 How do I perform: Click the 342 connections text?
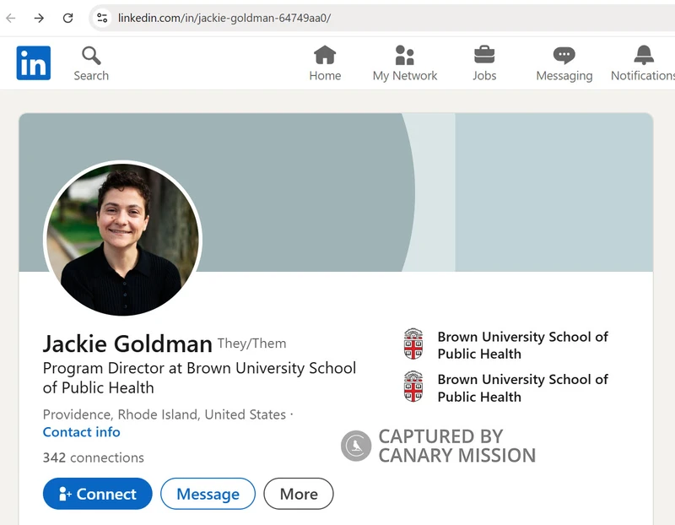(94, 457)
